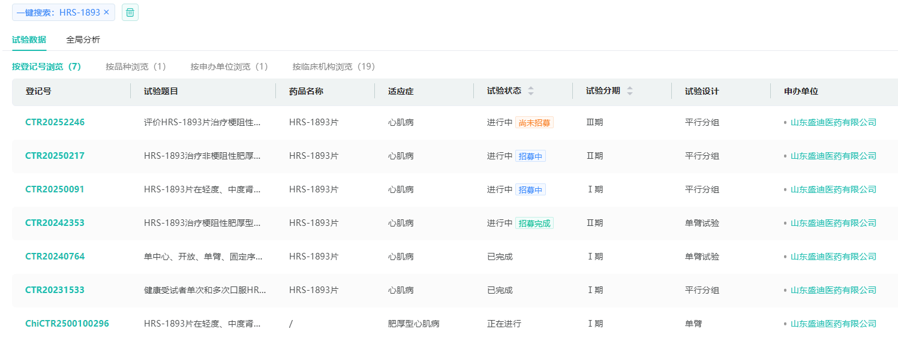898x338 pixels.
Task: Open trial CTR20250217 link
Action: click(55, 156)
